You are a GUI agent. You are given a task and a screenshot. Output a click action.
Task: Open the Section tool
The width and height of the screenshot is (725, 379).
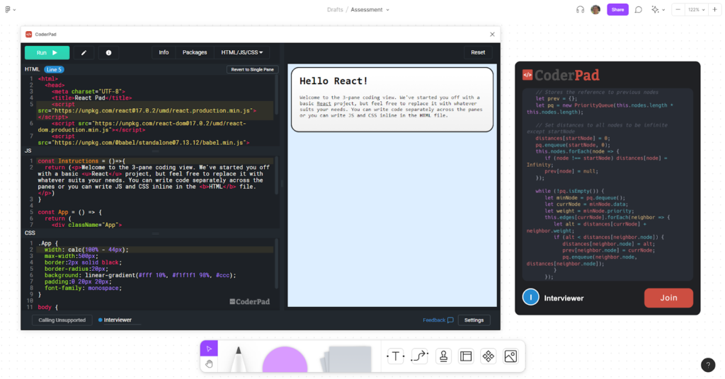pos(466,356)
